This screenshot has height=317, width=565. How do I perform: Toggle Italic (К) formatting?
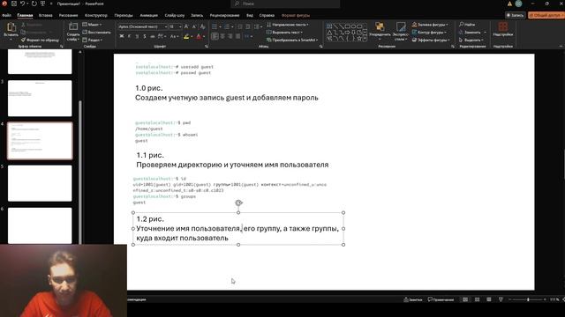coord(130,37)
